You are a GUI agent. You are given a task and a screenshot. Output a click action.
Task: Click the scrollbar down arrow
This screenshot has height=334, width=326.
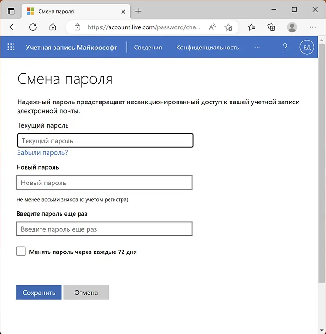click(x=321, y=330)
